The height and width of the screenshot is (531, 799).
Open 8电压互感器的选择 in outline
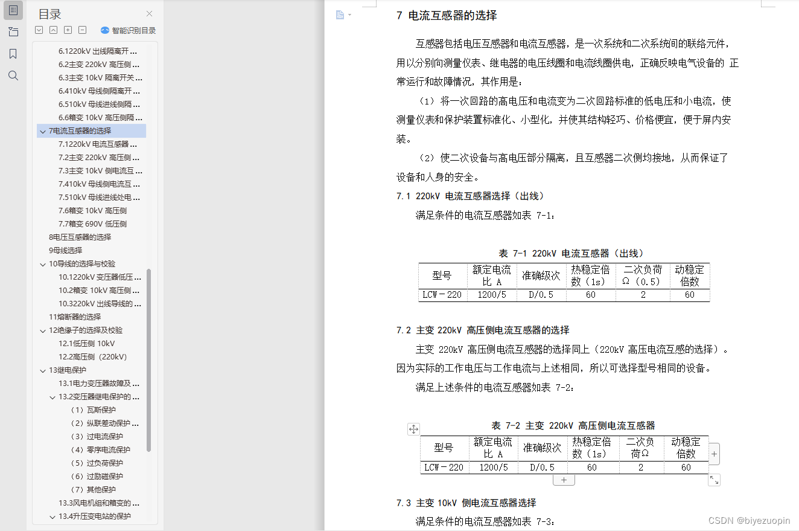click(80, 237)
